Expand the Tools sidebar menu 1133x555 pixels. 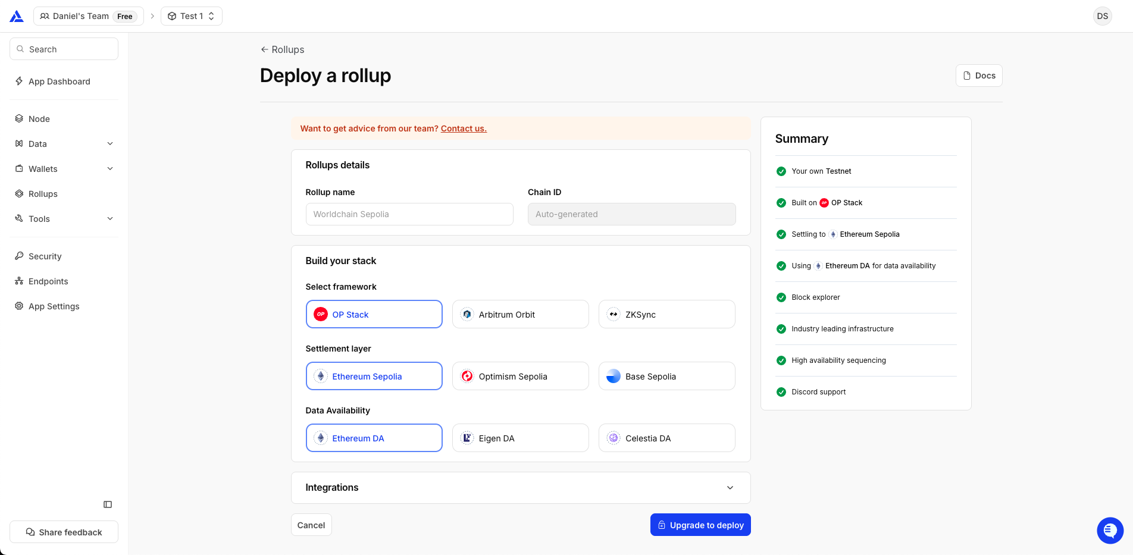point(110,219)
